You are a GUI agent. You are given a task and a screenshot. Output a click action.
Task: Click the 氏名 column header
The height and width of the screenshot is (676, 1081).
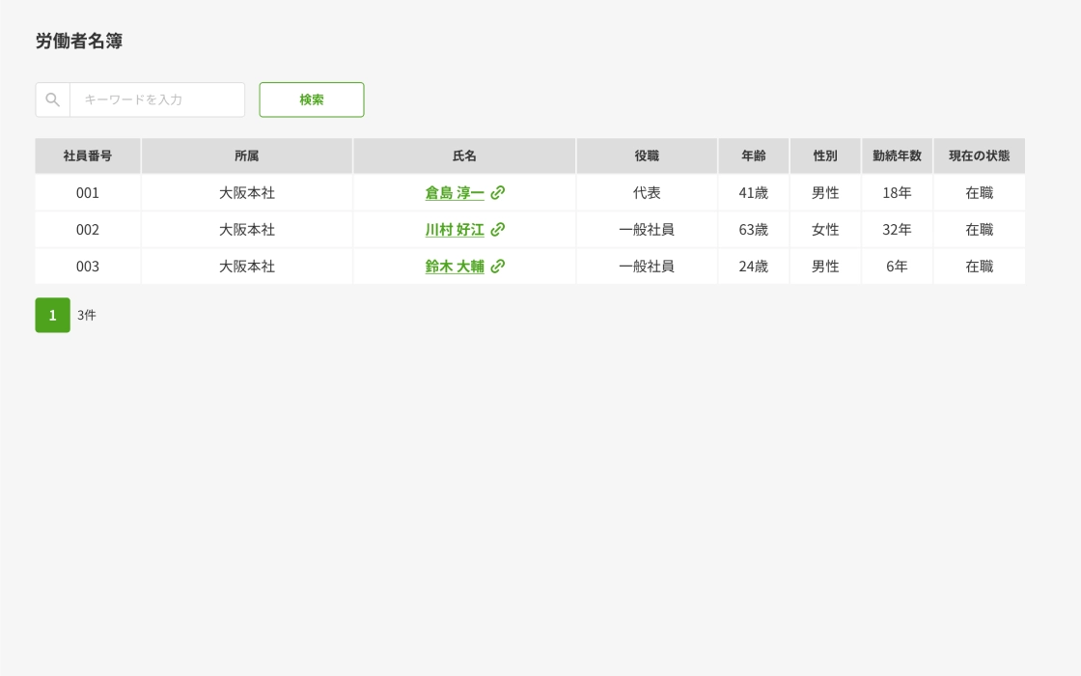tap(464, 155)
